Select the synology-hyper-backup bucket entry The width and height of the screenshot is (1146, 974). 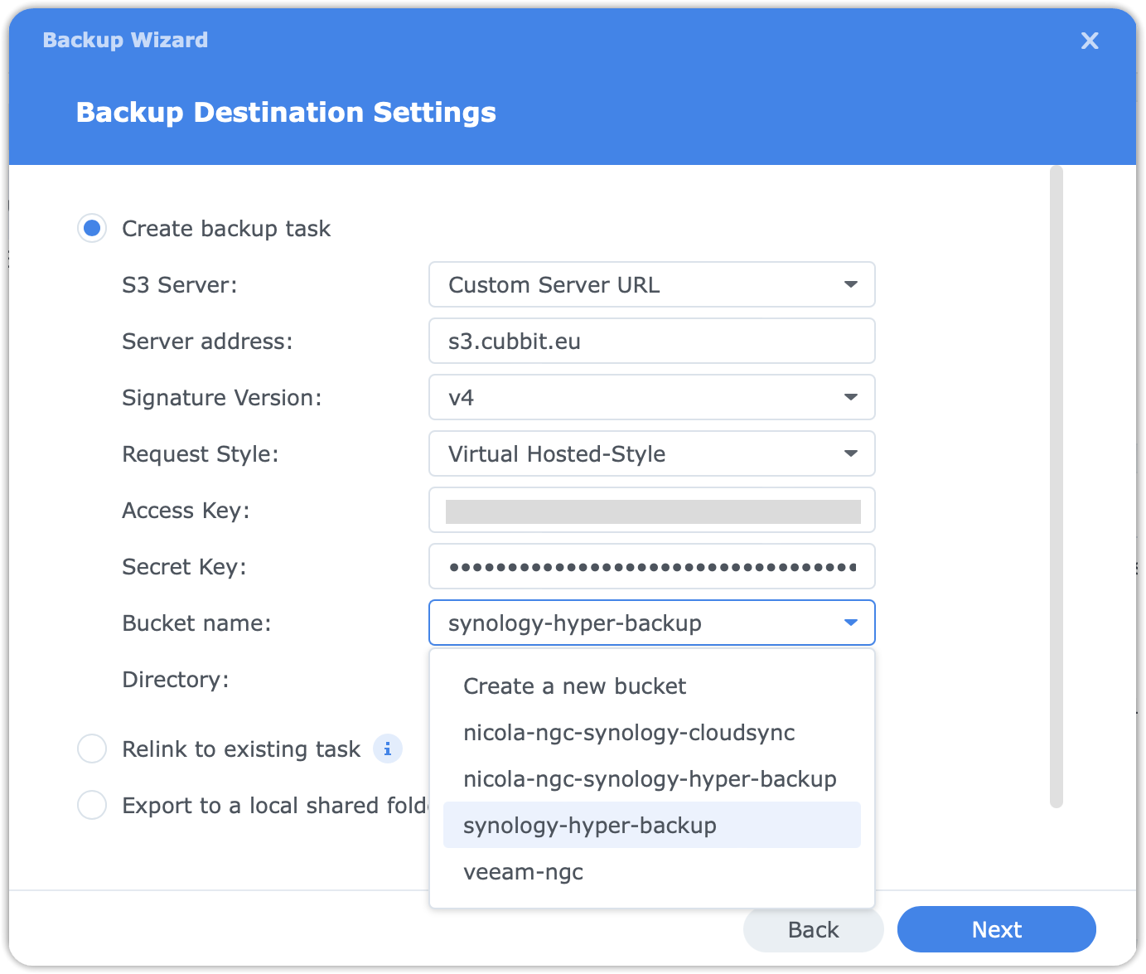click(589, 825)
